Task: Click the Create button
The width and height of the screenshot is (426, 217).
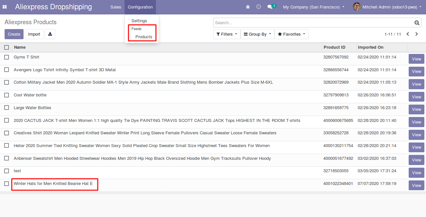Action: point(14,34)
